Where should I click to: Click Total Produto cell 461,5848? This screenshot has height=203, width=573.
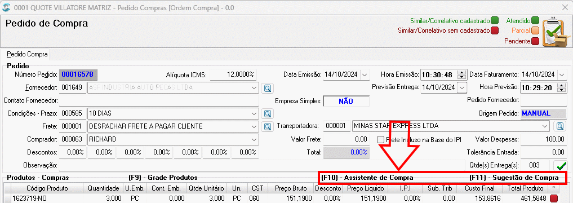coord(526,198)
